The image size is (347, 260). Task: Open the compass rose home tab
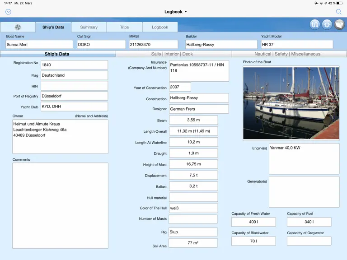point(18,27)
